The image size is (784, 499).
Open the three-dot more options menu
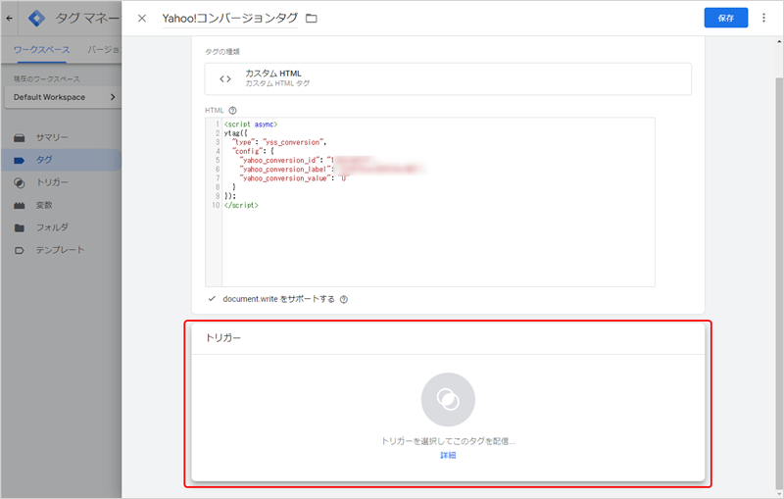pos(763,18)
